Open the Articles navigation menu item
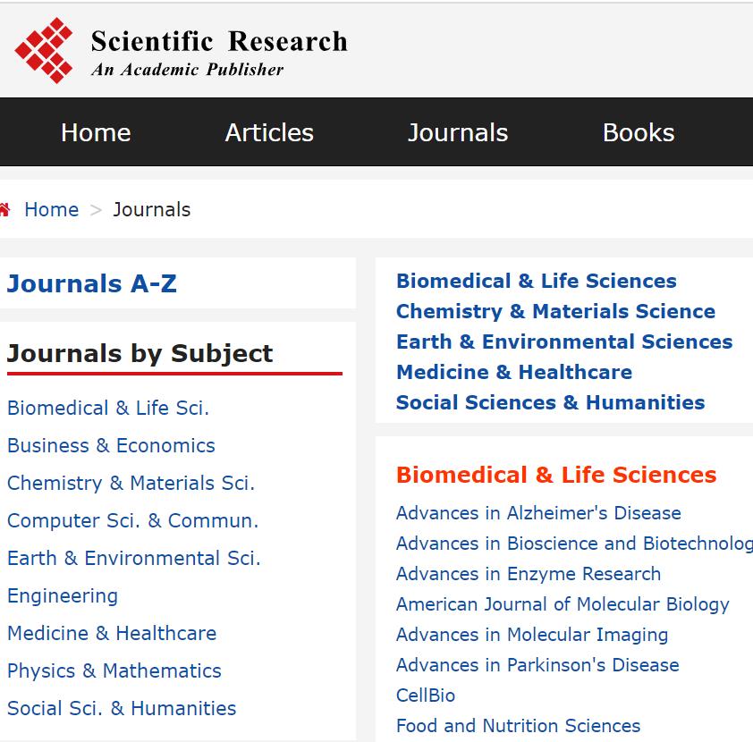 click(x=269, y=132)
